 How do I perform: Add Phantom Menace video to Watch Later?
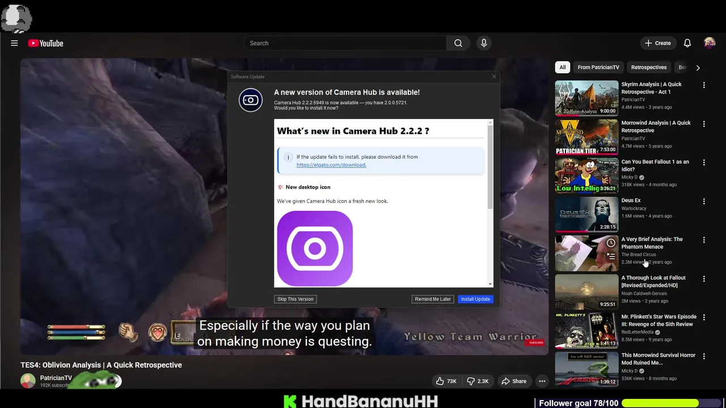pyautogui.click(x=611, y=243)
